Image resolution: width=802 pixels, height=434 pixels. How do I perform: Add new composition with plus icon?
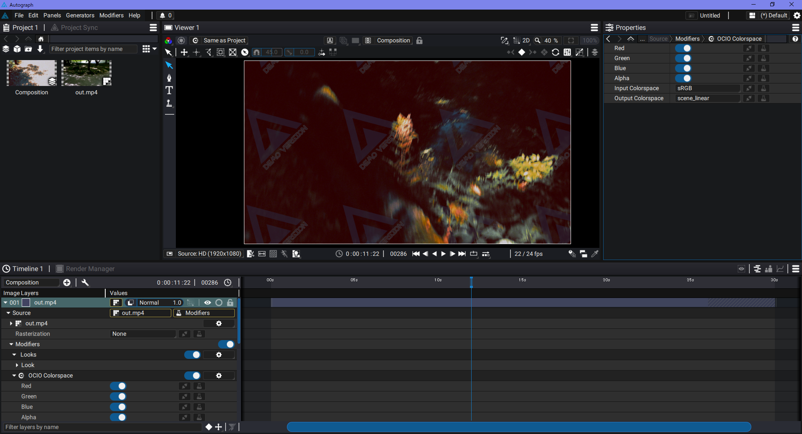click(67, 283)
